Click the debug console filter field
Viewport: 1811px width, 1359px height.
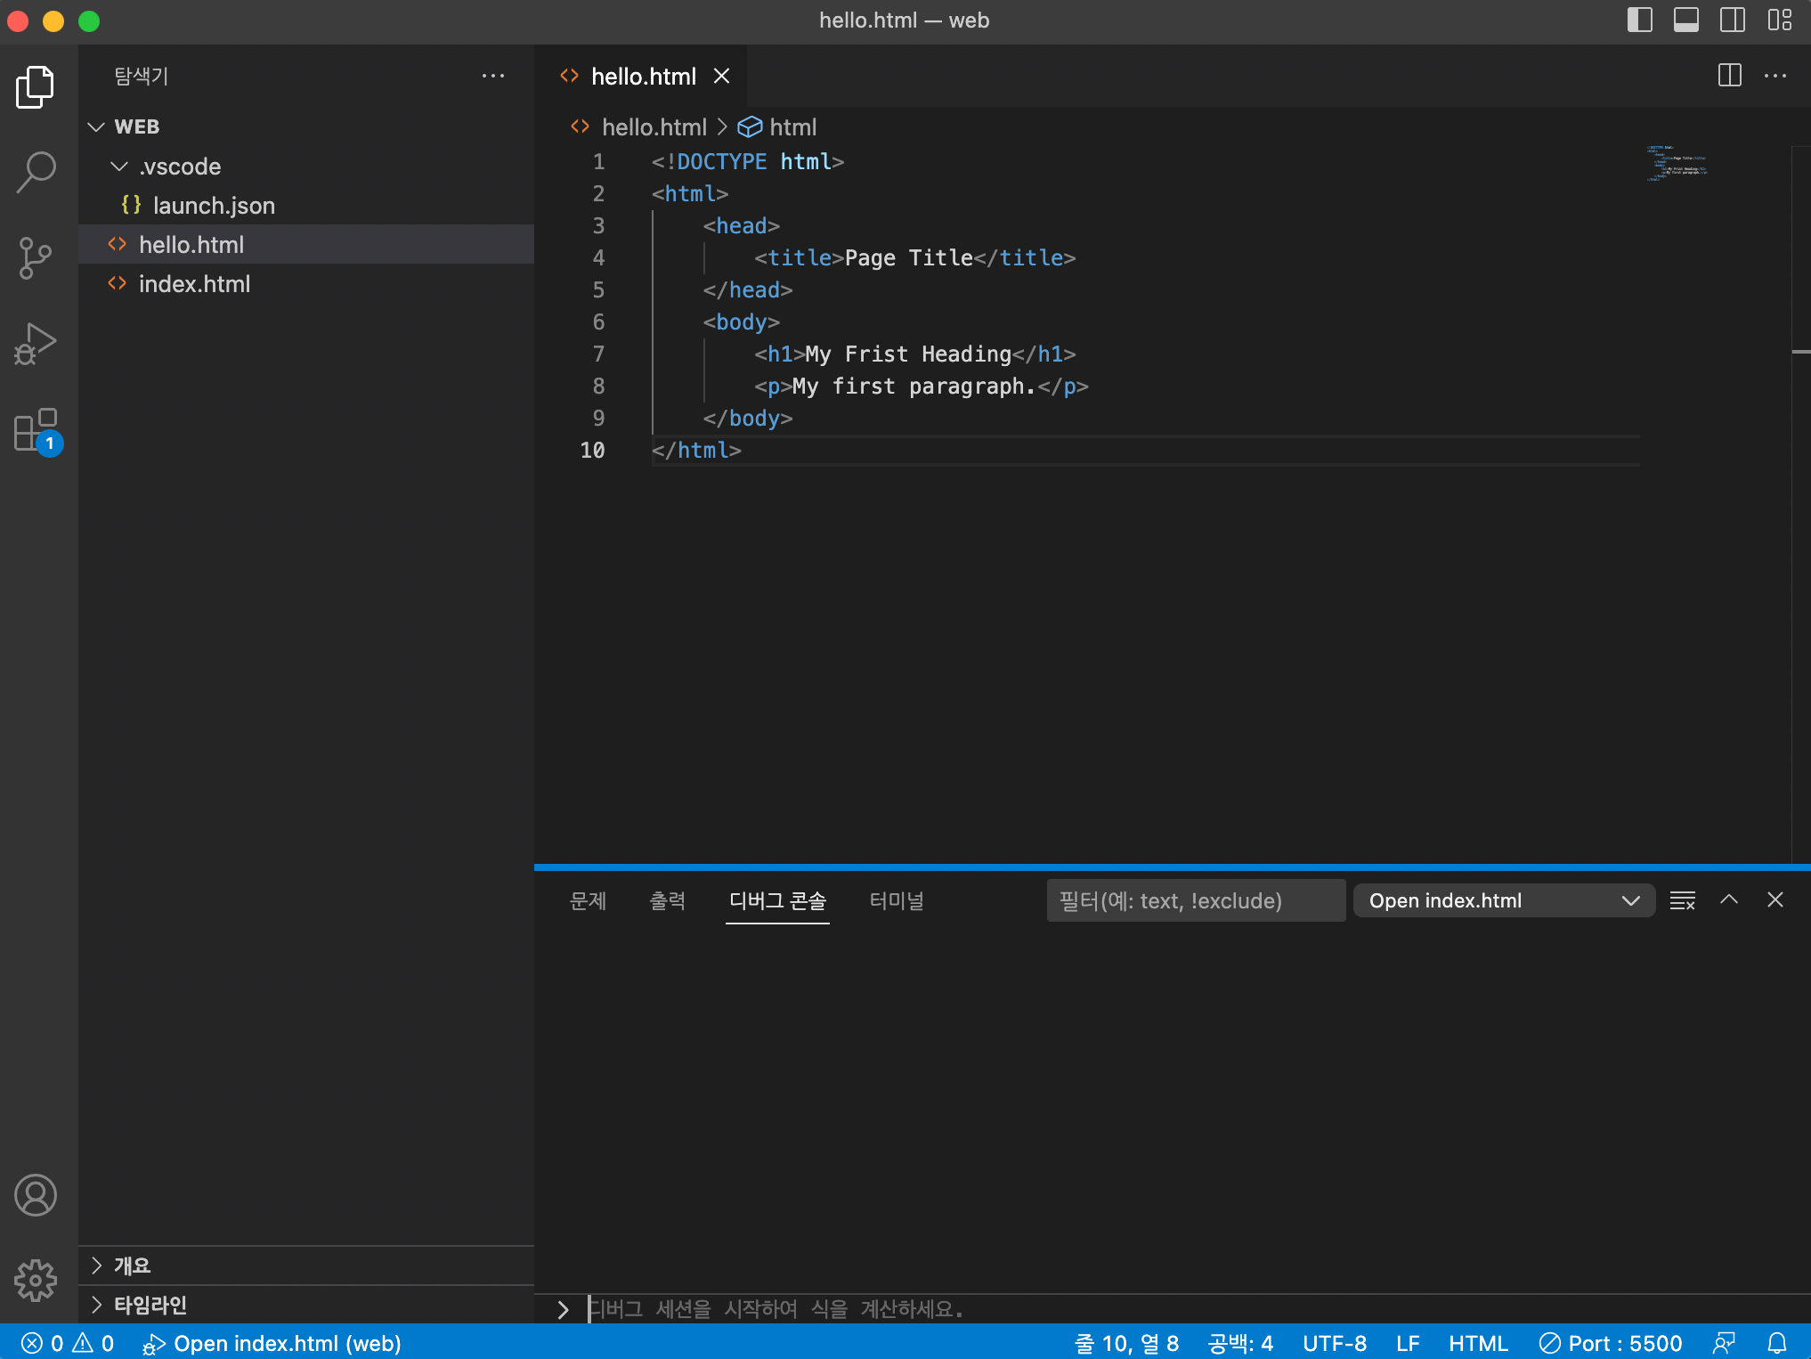click(x=1194, y=900)
